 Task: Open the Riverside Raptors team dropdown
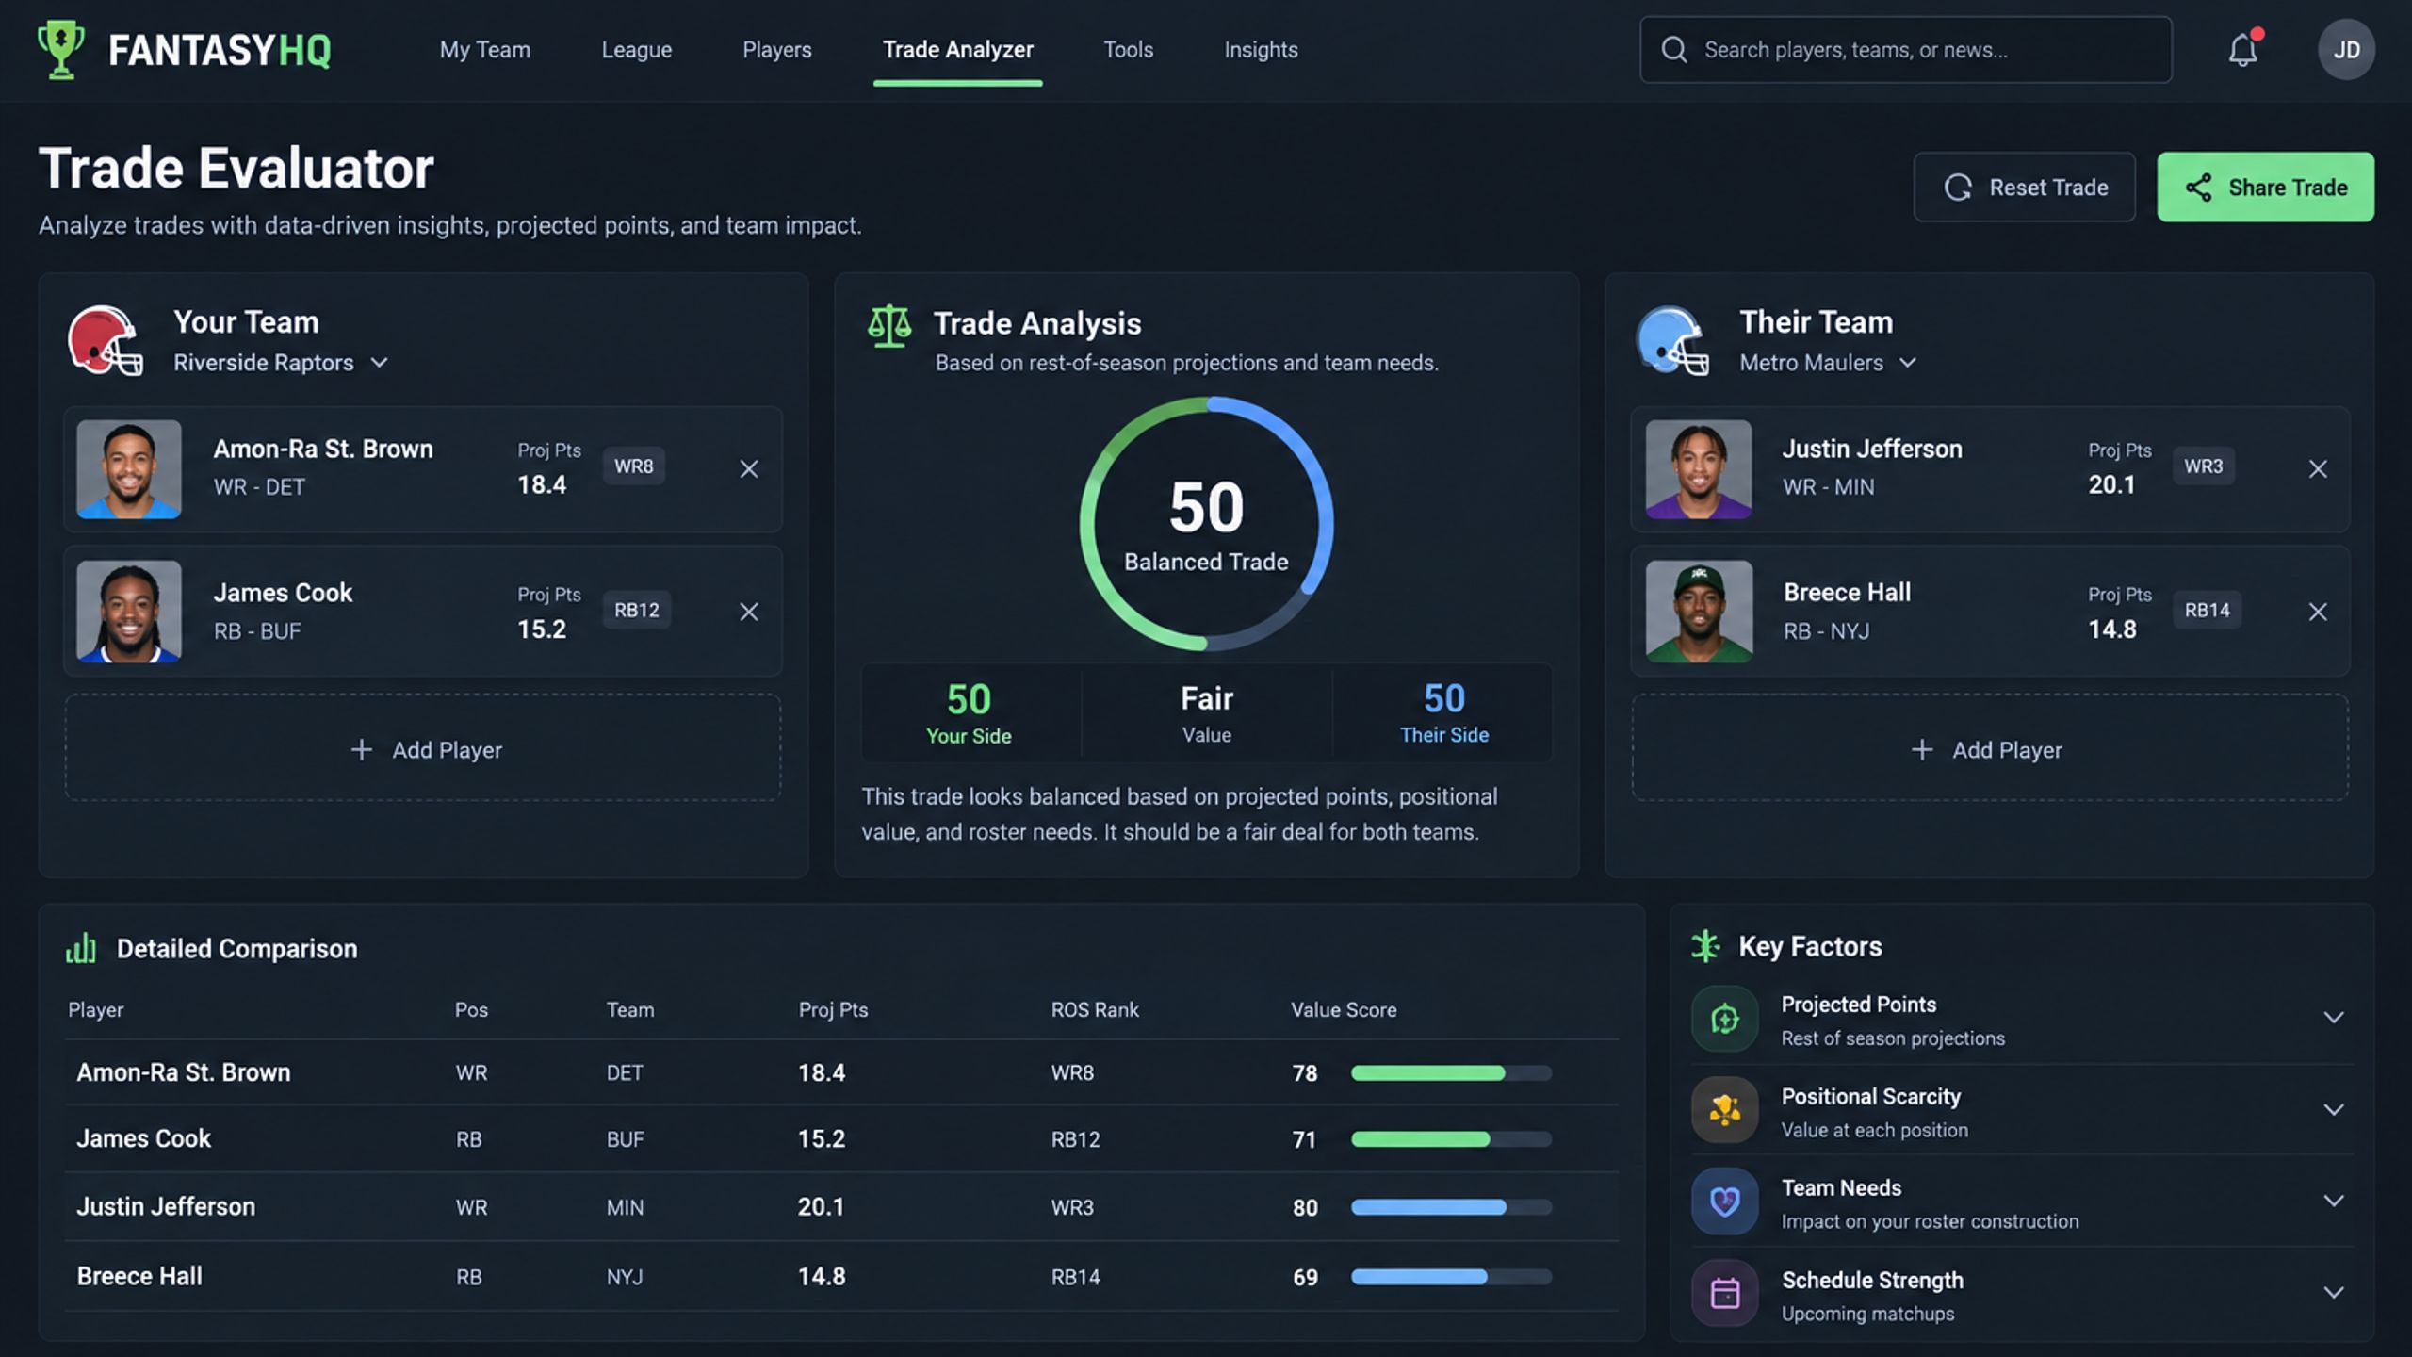point(281,363)
